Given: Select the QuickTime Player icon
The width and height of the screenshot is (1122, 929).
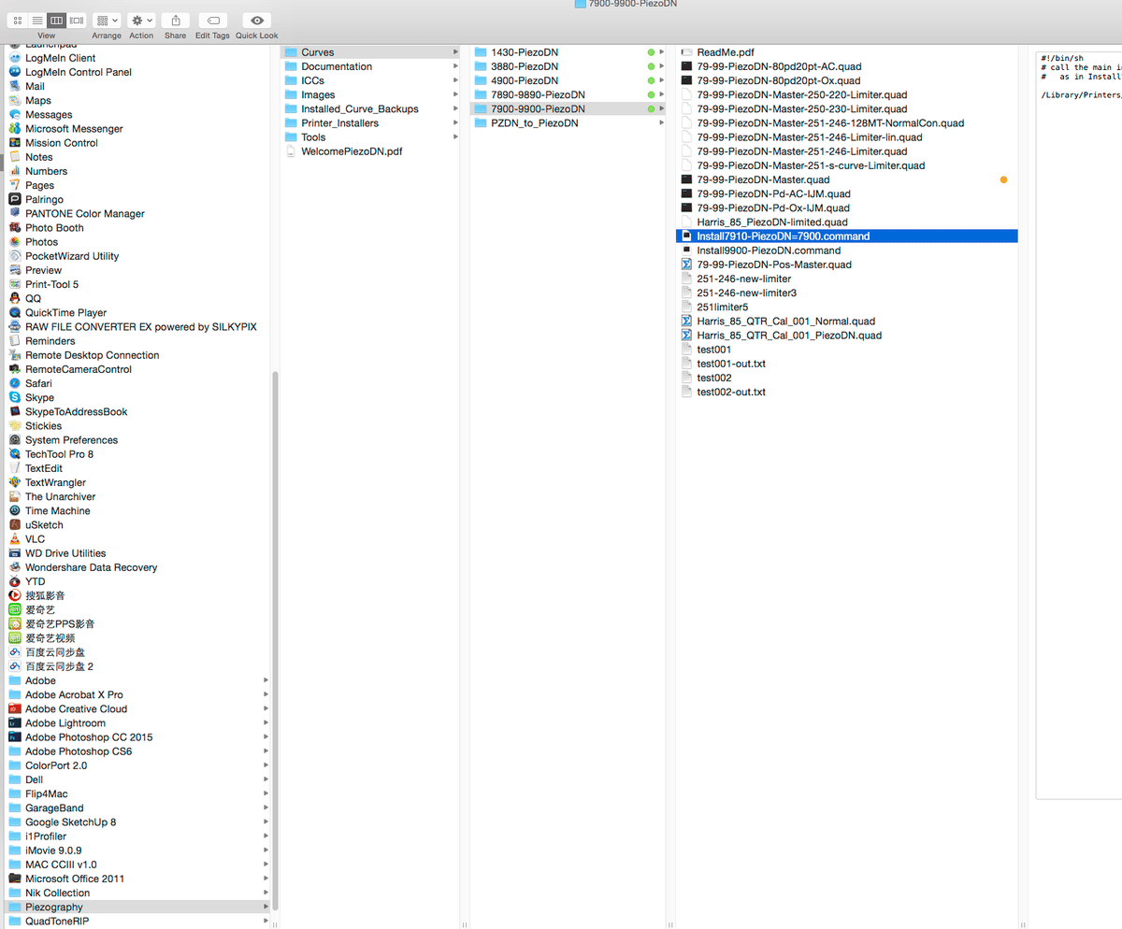Looking at the screenshot, I should tap(15, 313).
